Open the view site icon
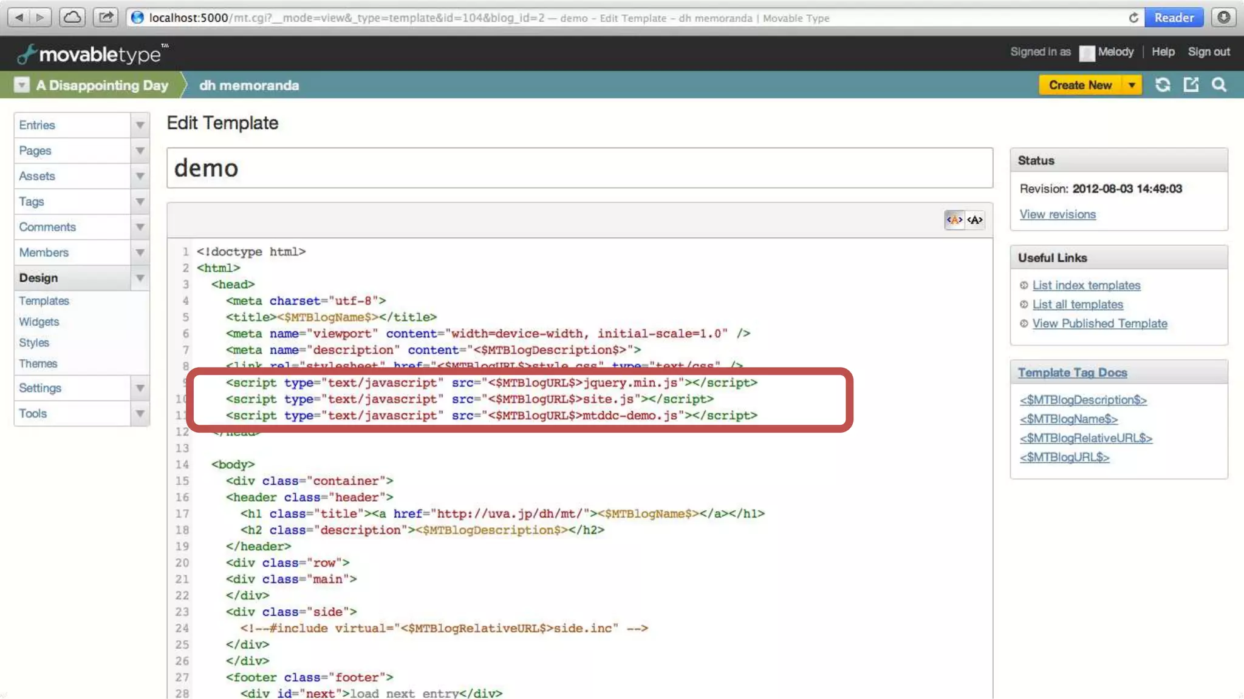Viewport: 1244px width, 699px height. pos(1191,85)
